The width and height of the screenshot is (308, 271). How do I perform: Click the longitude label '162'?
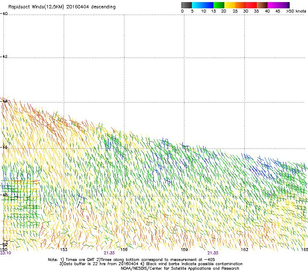(245, 250)
